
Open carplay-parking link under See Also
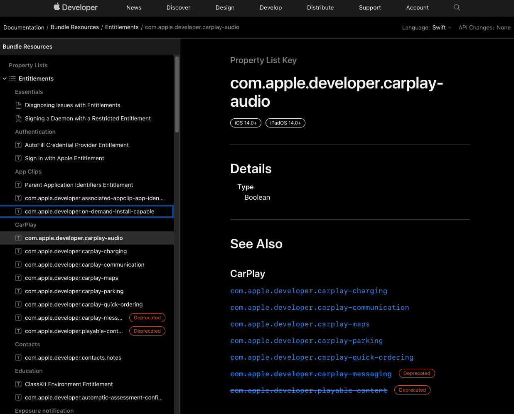pyautogui.click(x=307, y=341)
